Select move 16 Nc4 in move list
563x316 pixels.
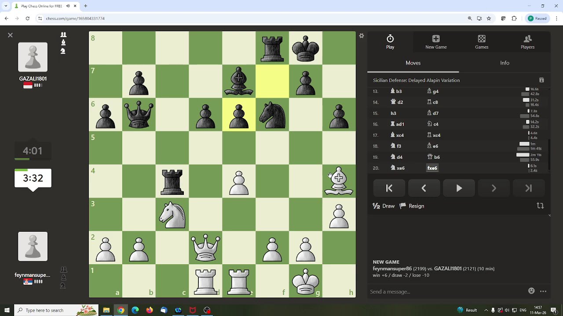433,124
